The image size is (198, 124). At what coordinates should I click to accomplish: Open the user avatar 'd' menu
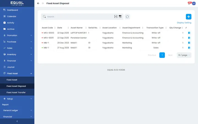(x=194, y=3)
